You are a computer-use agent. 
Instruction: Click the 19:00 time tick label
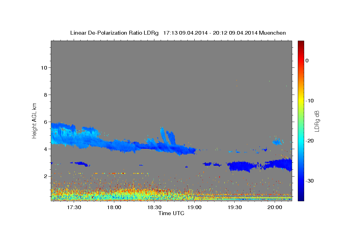pyautogui.click(x=194, y=207)
